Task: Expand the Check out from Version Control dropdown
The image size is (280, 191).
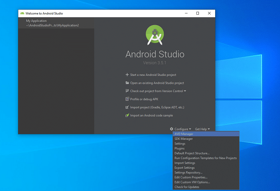Action: pos(185,91)
